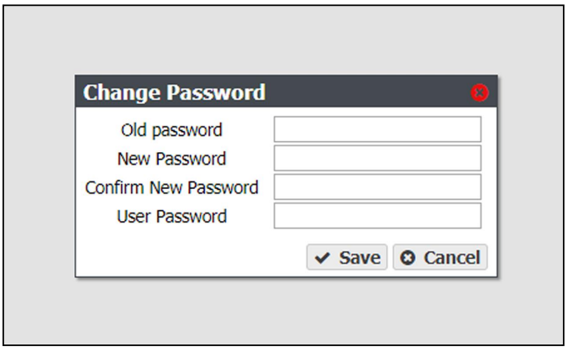Cancel the password change
The width and height of the screenshot is (568, 352).
(440, 257)
